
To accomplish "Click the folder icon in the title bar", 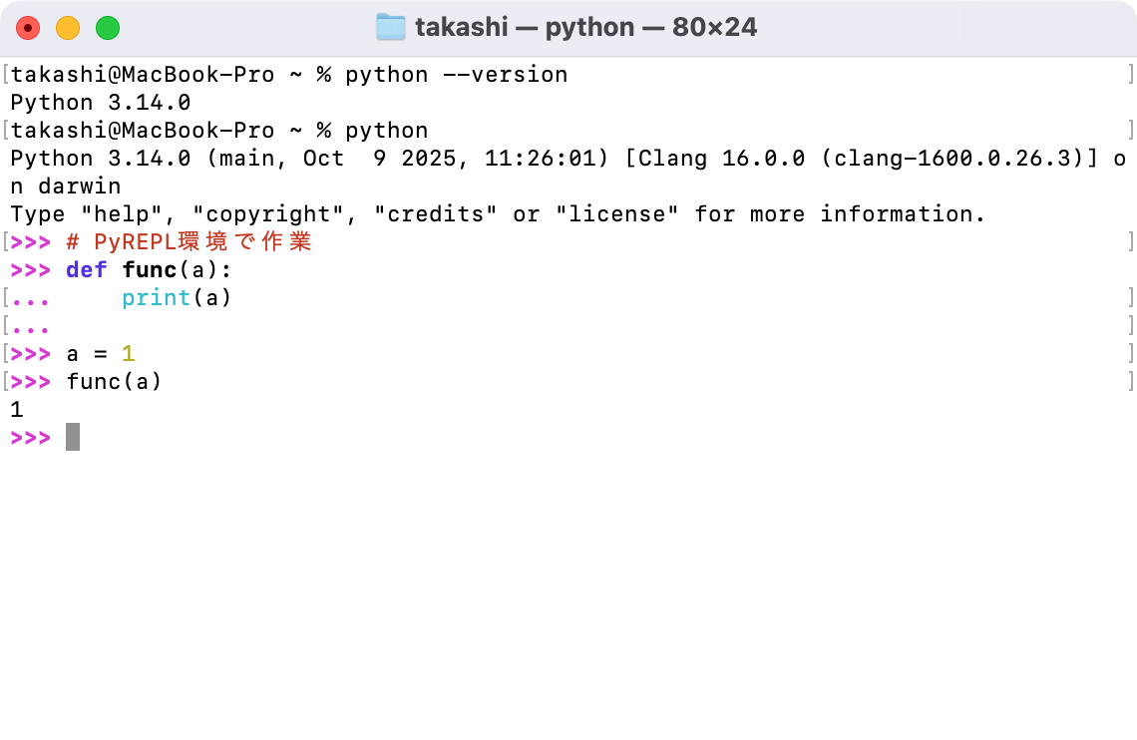I will coord(390,28).
